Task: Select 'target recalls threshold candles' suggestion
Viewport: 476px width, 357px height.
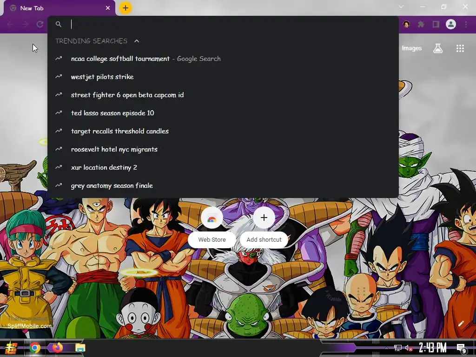Action: click(223, 131)
